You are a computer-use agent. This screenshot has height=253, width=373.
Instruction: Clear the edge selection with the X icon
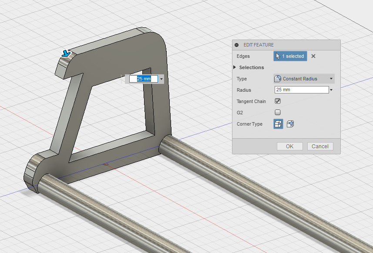click(x=313, y=56)
